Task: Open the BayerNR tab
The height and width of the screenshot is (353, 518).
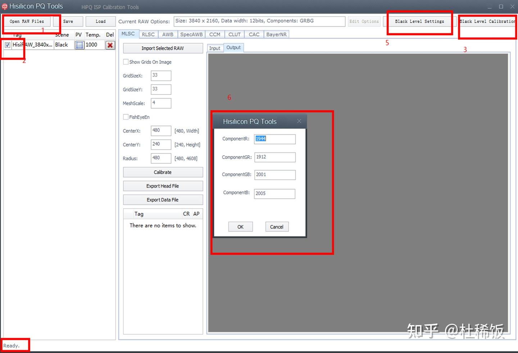Action: click(x=277, y=35)
